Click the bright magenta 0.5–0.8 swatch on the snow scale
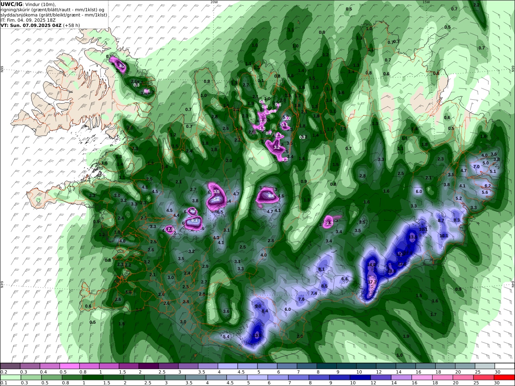The image size is (515, 386). click(69, 366)
